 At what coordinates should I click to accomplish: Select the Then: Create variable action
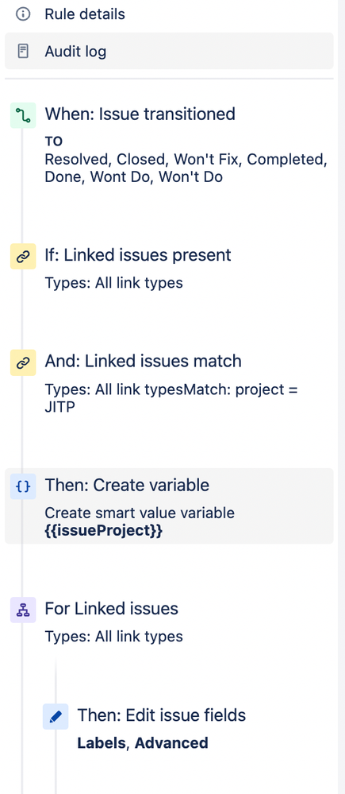[x=169, y=506]
